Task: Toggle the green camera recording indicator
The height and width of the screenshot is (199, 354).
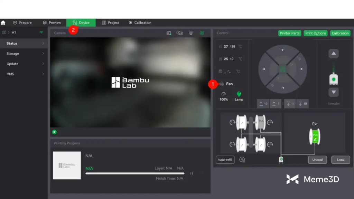Action: tap(202, 33)
